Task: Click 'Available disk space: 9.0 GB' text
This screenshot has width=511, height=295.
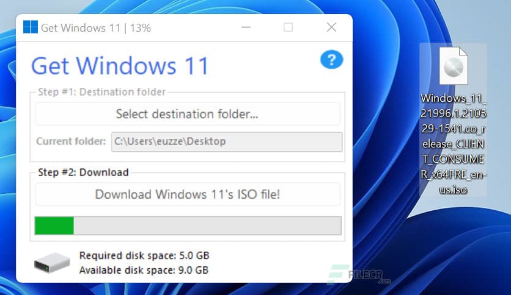Action: pyautogui.click(x=144, y=270)
